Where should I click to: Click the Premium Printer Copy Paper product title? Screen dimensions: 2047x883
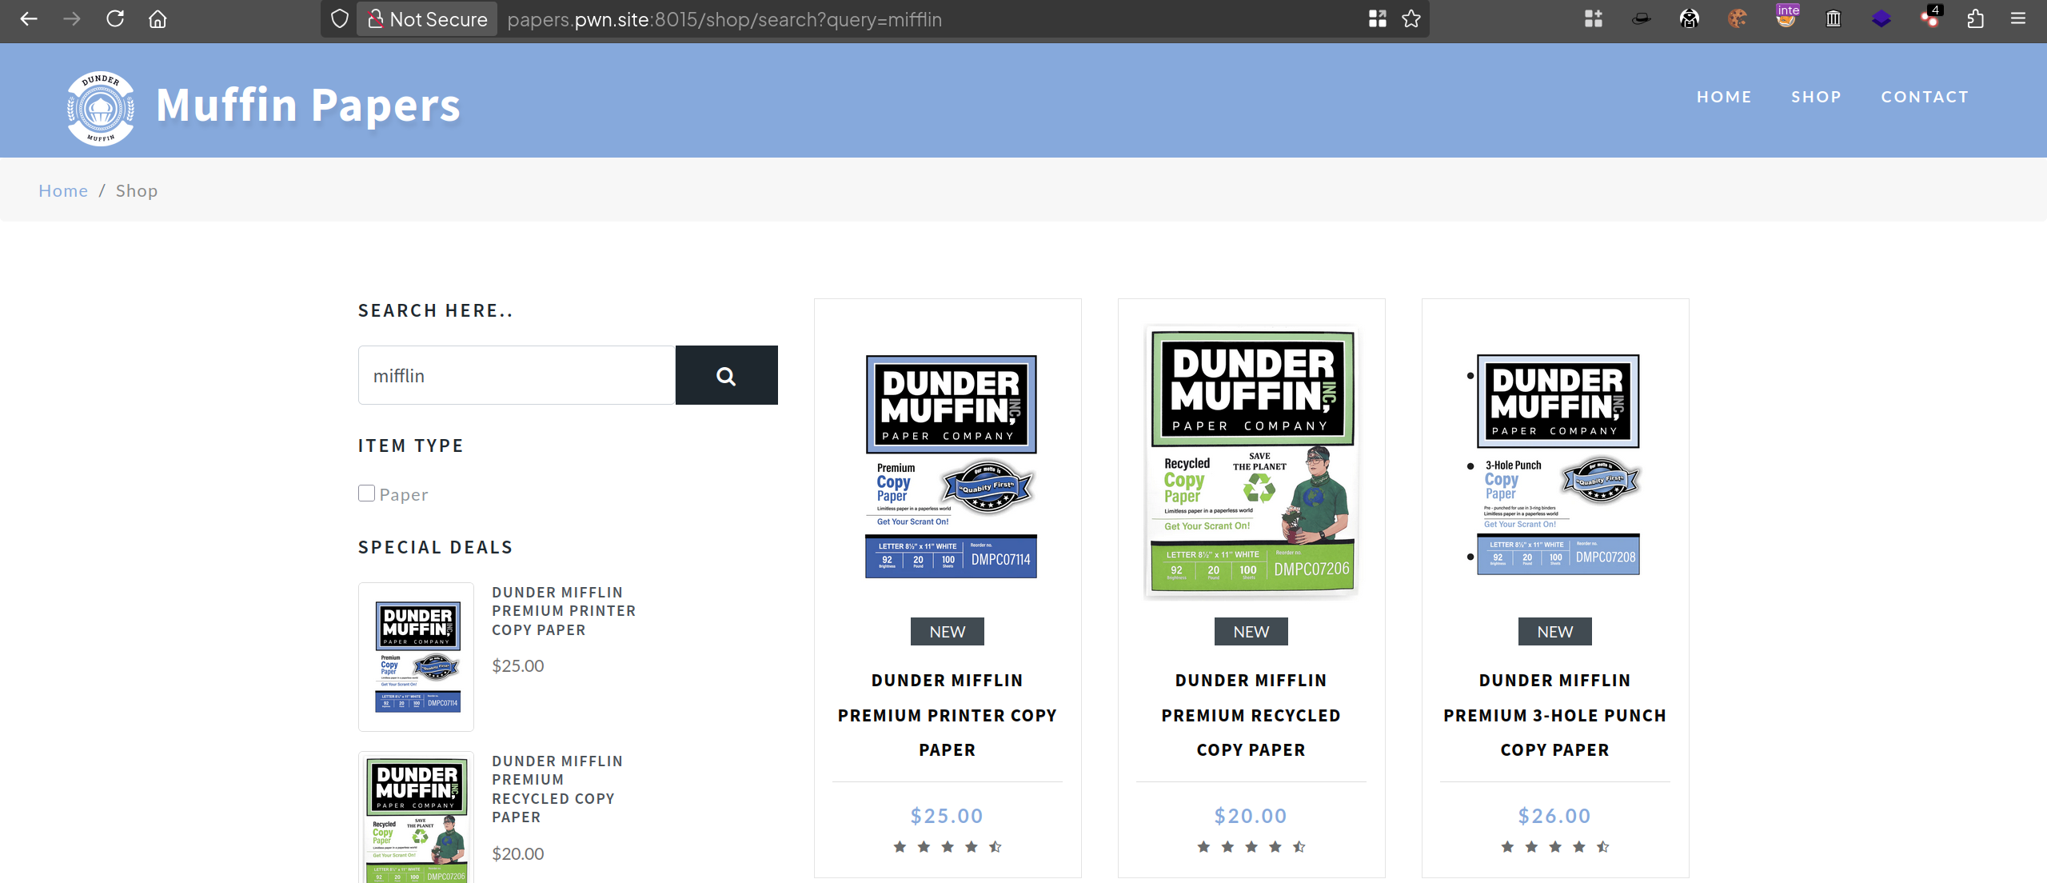[x=948, y=715]
